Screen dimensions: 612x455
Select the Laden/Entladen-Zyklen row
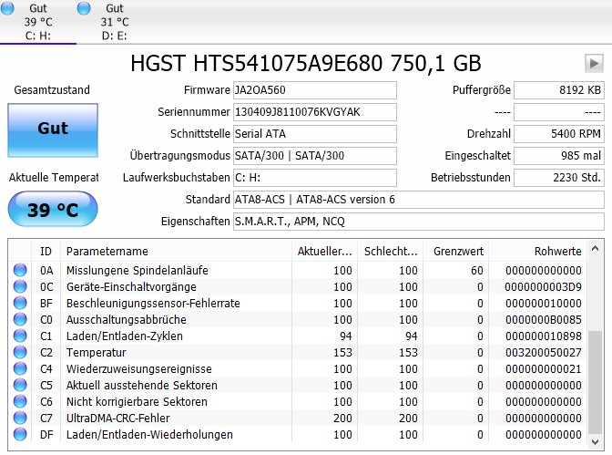(298, 336)
